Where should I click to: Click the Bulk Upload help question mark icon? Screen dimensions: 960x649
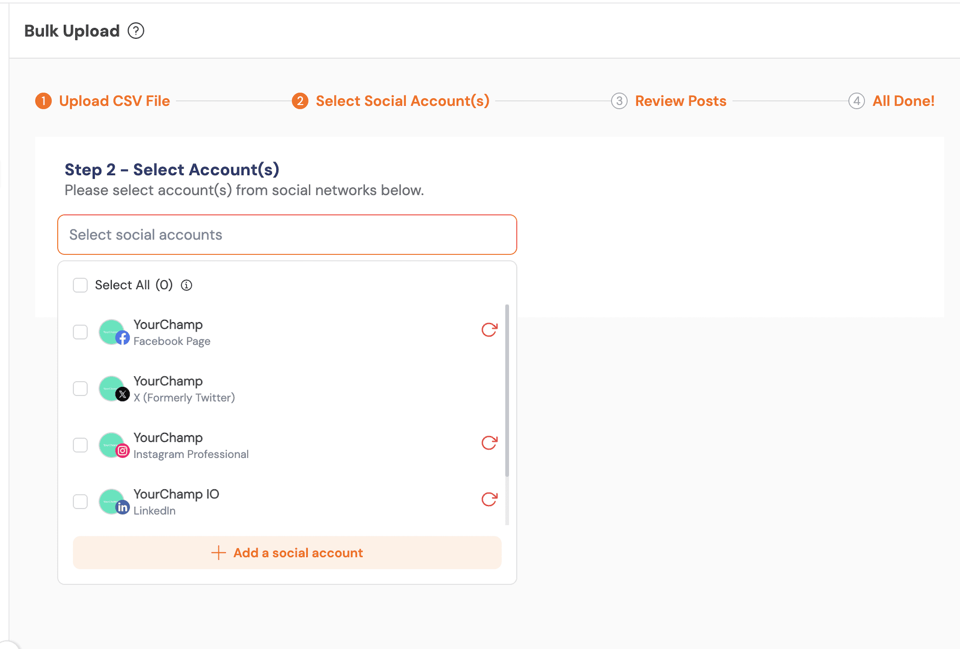(135, 30)
